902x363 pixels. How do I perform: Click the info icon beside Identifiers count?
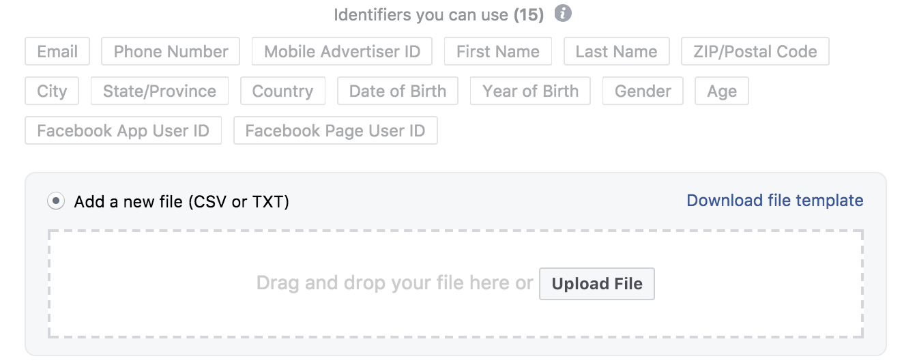pos(562,14)
